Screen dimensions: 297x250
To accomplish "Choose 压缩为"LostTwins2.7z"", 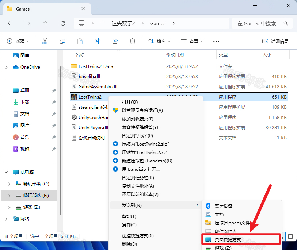I will (x=156, y=152).
